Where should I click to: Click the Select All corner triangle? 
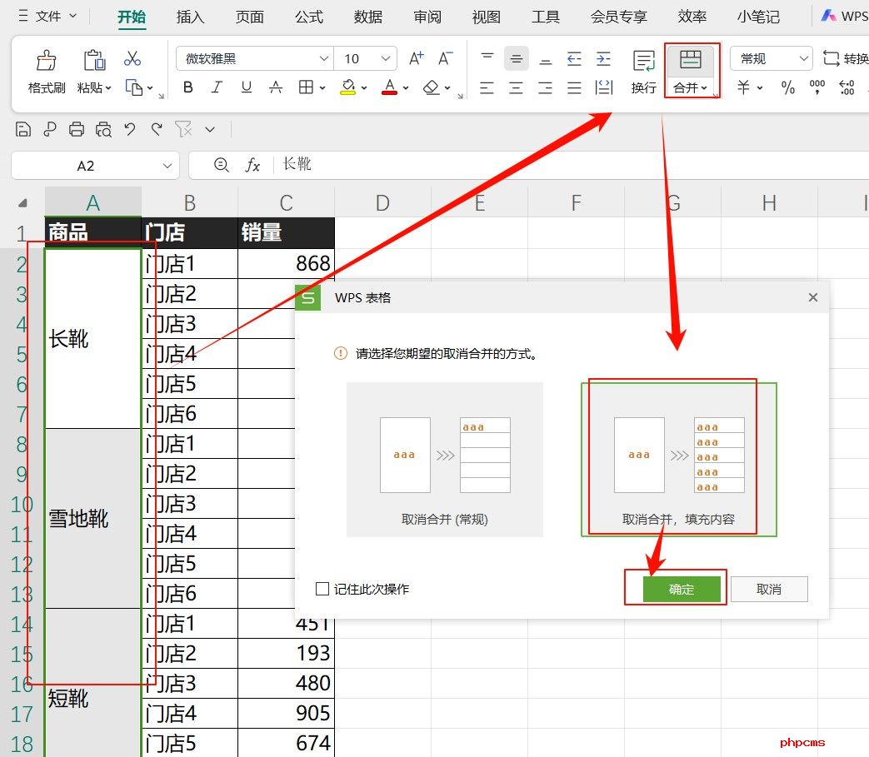[x=22, y=202]
